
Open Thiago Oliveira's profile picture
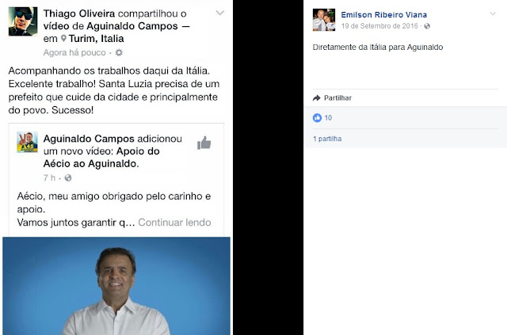[x=23, y=21]
